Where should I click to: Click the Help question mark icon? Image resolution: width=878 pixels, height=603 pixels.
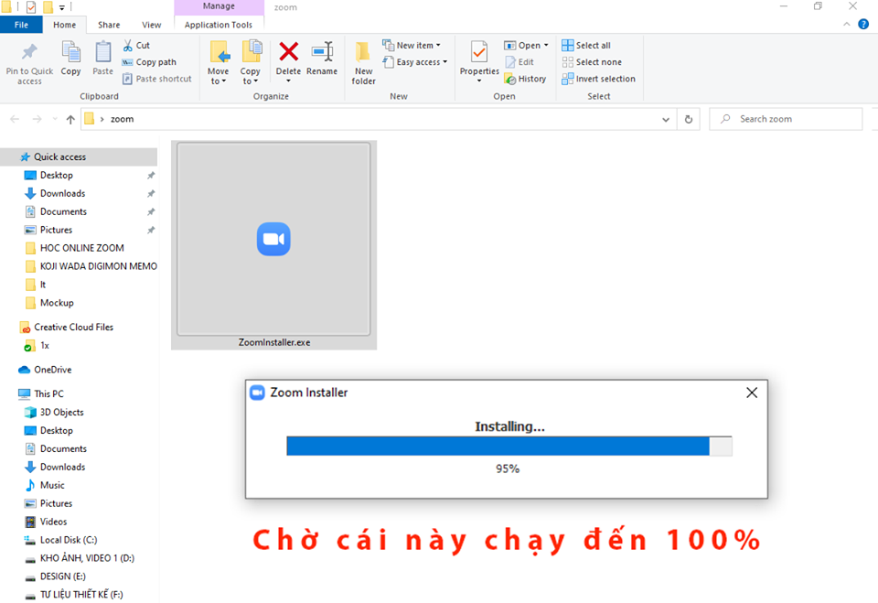pyautogui.click(x=863, y=24)
